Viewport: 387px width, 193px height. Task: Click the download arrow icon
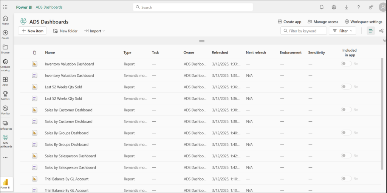346,7
